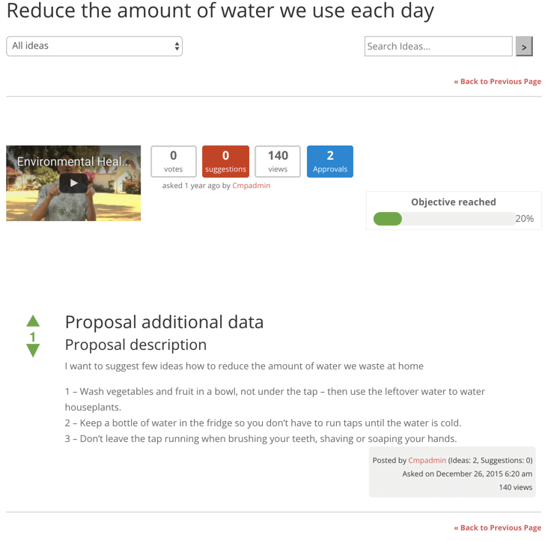This screenshot has height=541, width=548.
Task: Click the search submit arrow button
Action: click(x=524, y=46)
